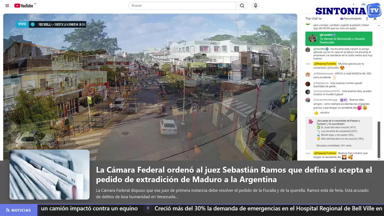Activate voice search microphone icon
Viewport: 384px width, 216px height.
[x=256, y=6]
